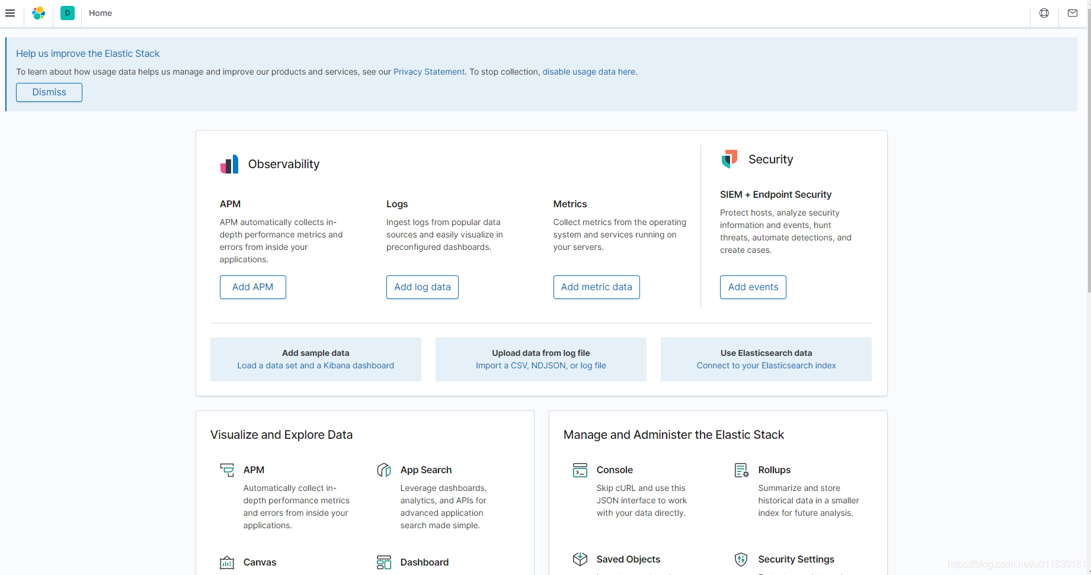Open Connect to your Elasticsearch index

(766, 366)
